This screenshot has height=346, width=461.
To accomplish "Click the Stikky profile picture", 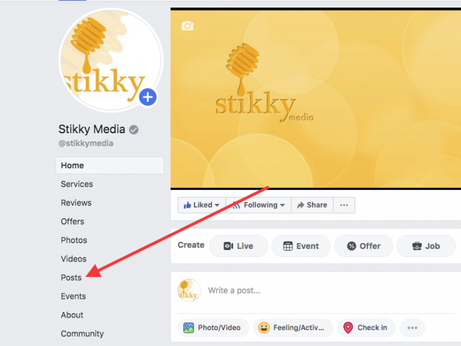I will (111, 60).
